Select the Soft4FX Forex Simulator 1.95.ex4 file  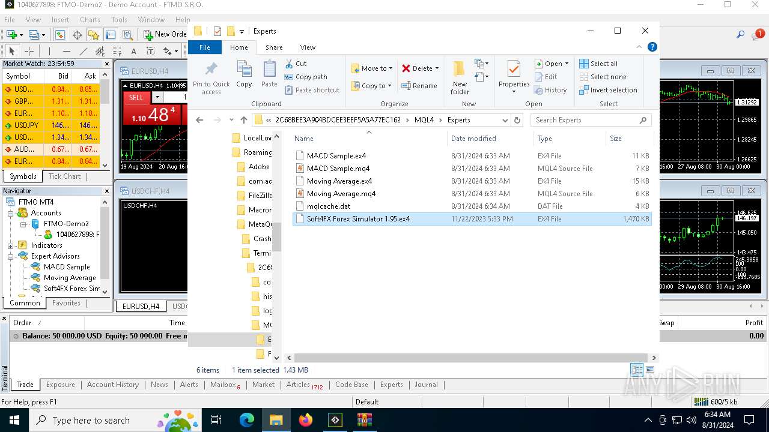click(x=472, y=219)
